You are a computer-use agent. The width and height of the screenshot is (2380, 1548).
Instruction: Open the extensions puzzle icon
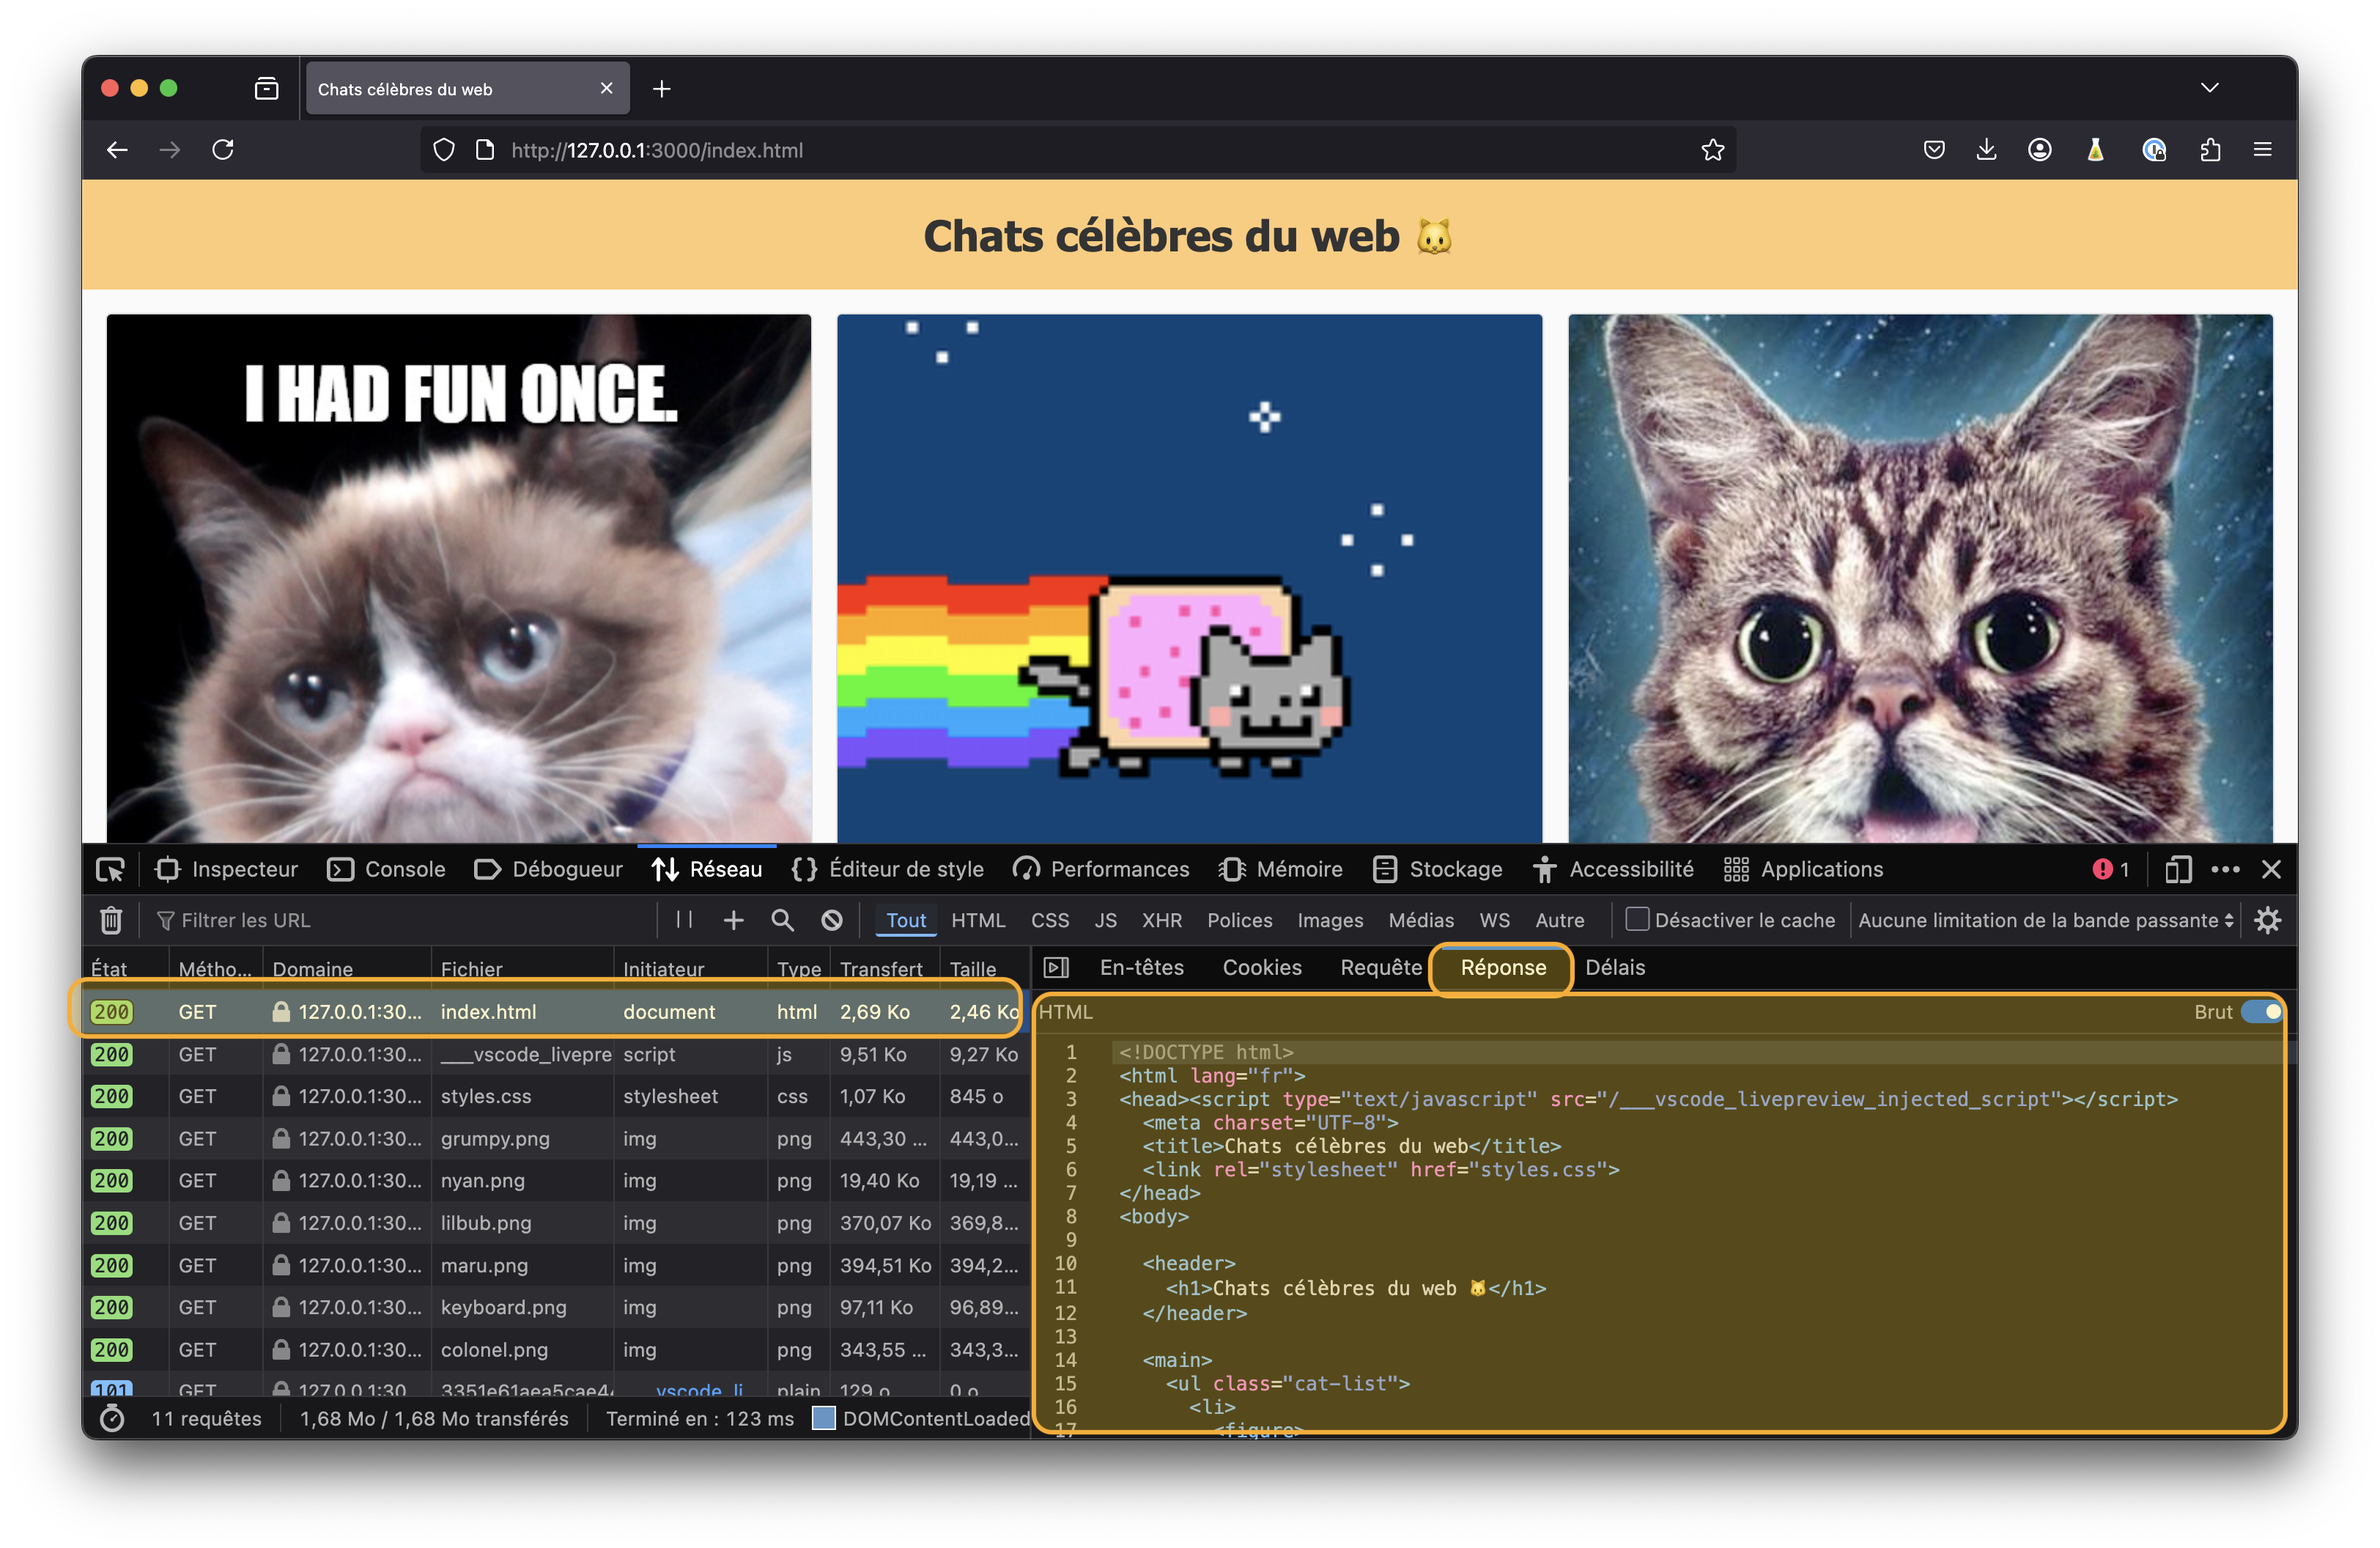(2210, 150)
